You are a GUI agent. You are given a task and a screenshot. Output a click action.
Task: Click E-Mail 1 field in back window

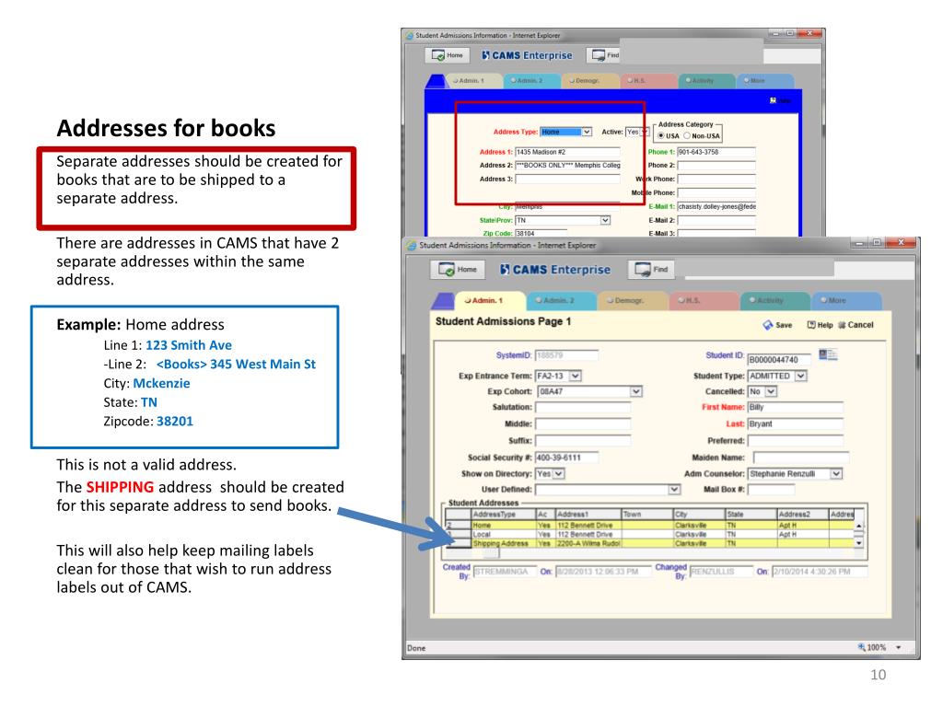tap(716, 206)
